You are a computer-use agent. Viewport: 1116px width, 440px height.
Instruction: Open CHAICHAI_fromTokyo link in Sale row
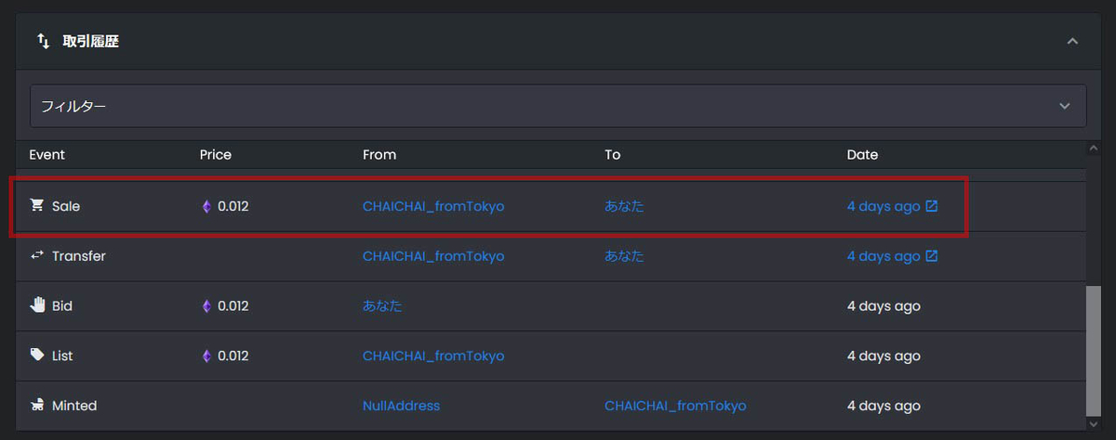[433, 206]
